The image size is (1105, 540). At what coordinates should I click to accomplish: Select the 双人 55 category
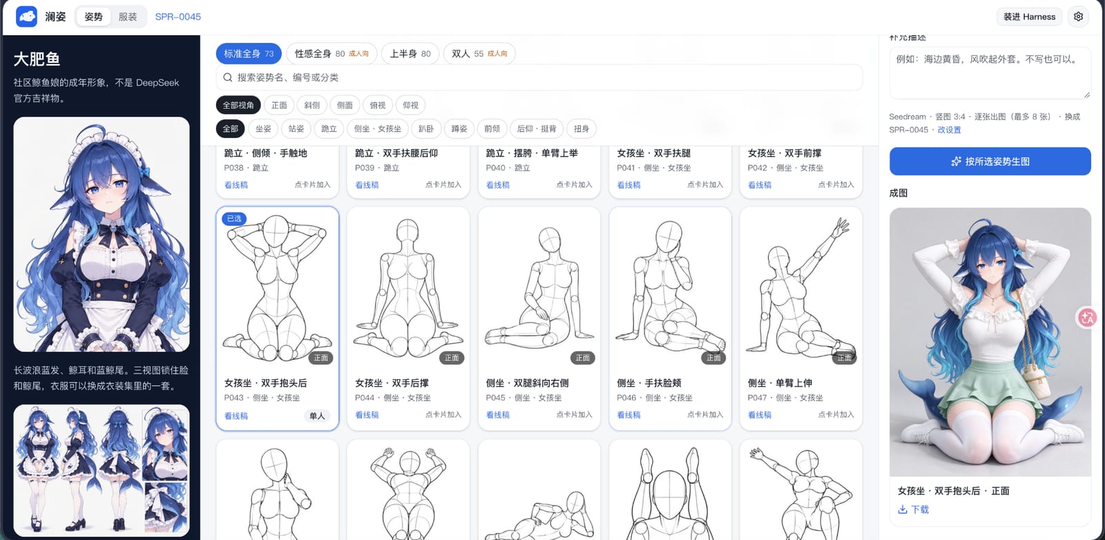point(479,54)
